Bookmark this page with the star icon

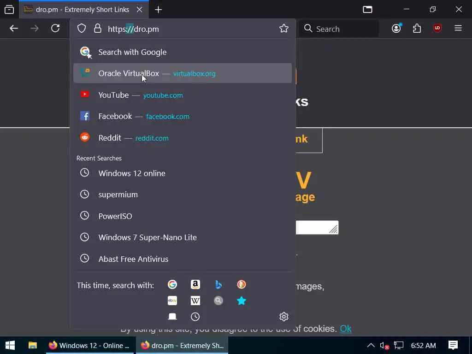284,29
